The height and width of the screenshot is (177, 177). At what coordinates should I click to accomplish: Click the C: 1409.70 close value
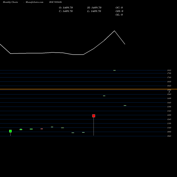[x=66, y=11]
